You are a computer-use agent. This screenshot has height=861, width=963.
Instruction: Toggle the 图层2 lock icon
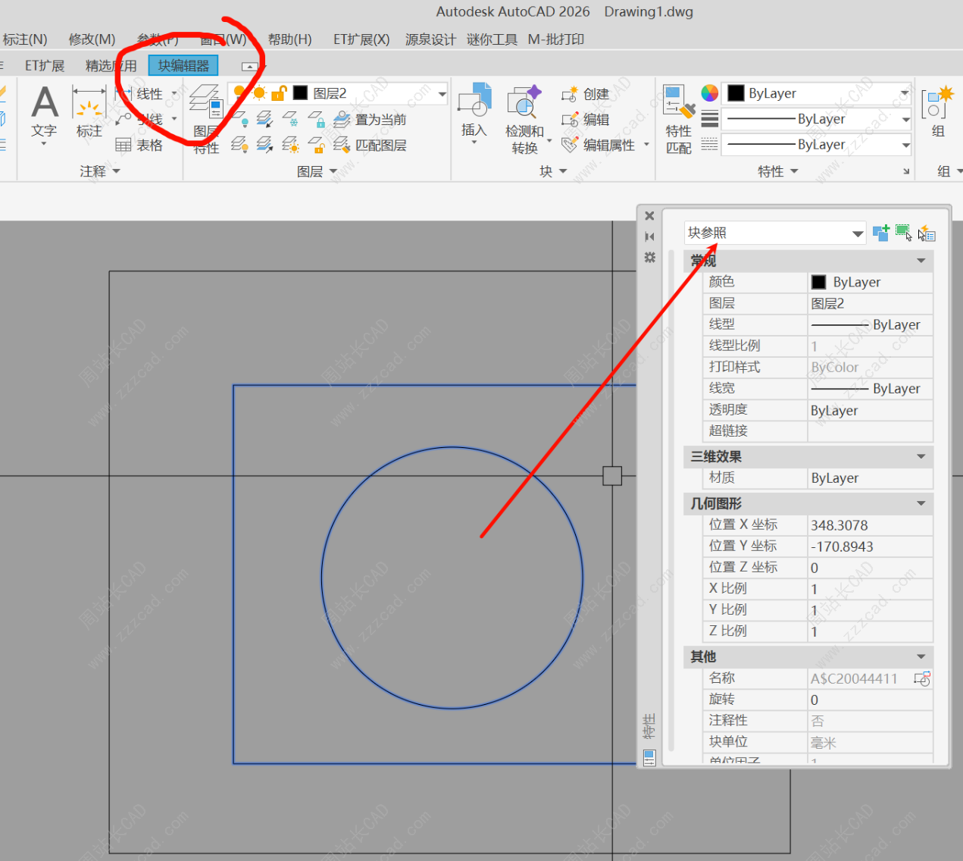click(279, 93)
